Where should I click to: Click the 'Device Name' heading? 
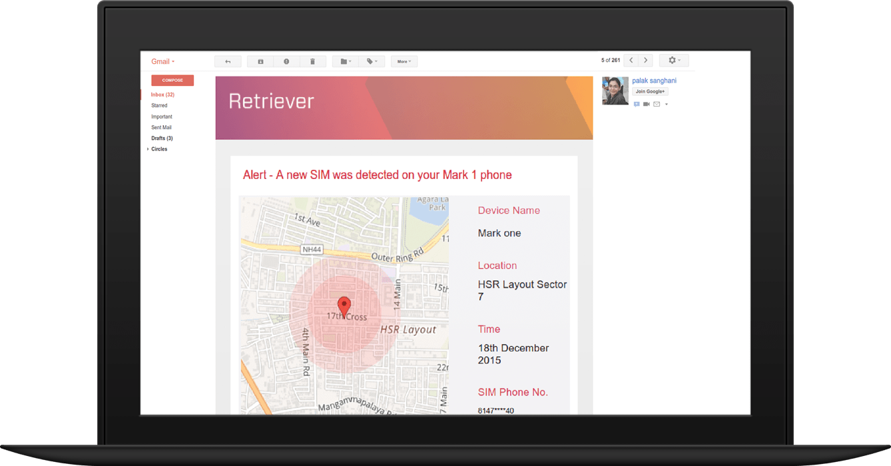pyautogui.click(x=509, y=210)
